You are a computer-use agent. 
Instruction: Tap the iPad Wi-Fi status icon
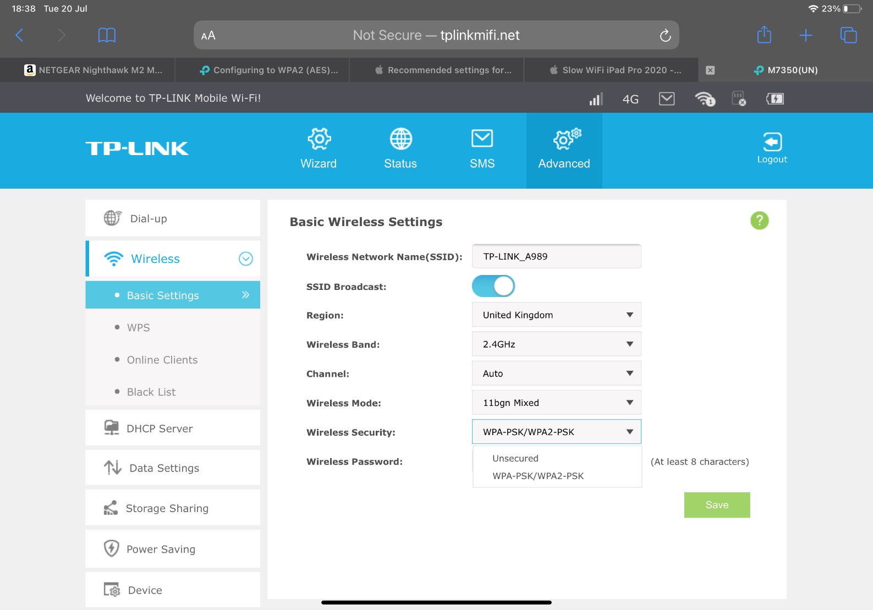click(813, 9)
